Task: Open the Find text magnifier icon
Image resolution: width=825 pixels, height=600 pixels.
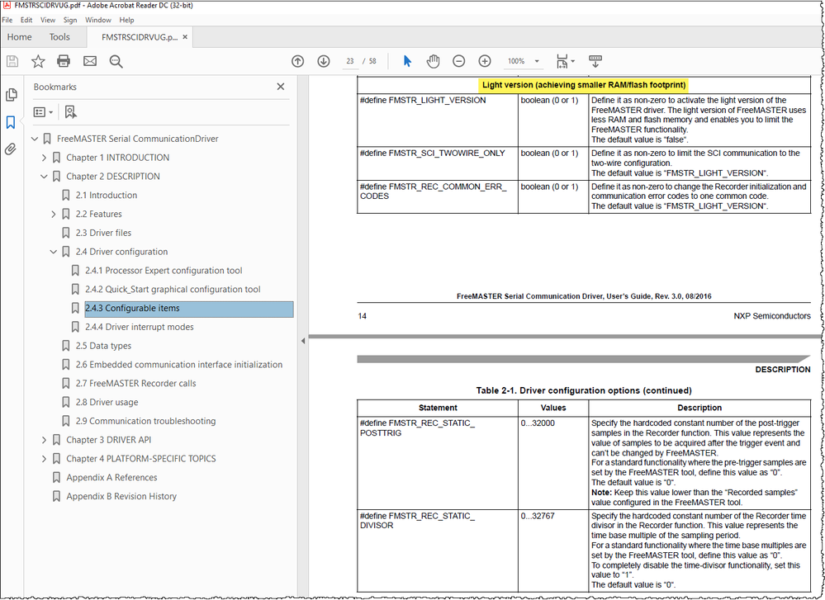Action: [116, 62]
